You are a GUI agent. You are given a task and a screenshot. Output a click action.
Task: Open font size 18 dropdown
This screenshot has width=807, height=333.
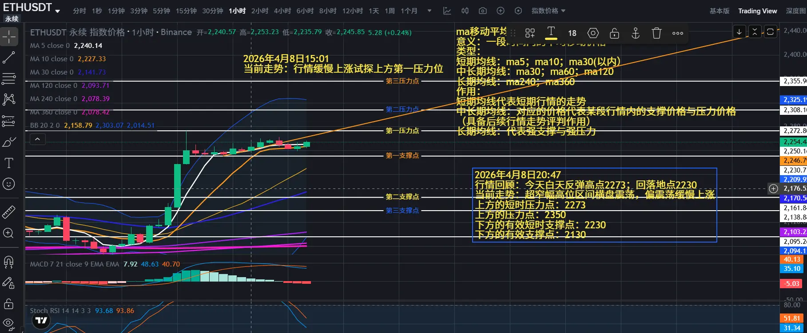click(x=572, y=33)
